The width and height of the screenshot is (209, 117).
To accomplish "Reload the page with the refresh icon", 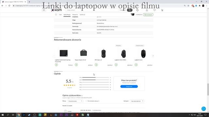I will (x=9, y=6).
